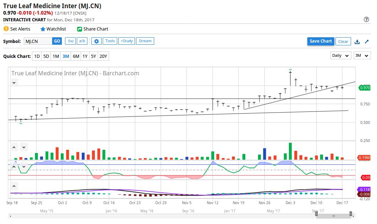
Task: Click Share Chart link
Action: click(96, 29)
